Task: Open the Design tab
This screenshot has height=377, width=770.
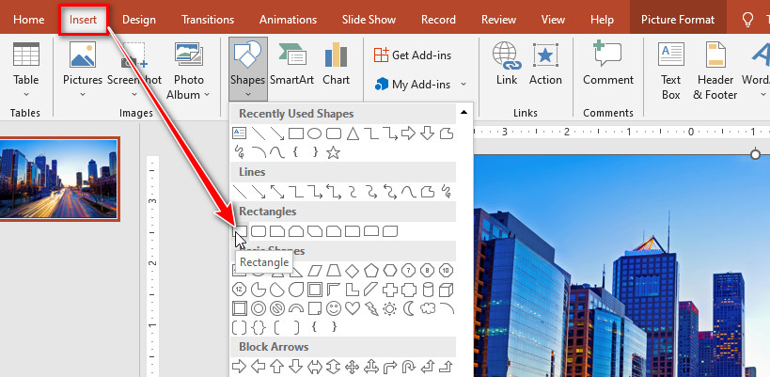Action: coord(138,20)
